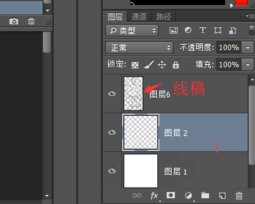255x204 pixels.
Task: Open the 不透明度 percentage dropdown arrow
Action: 248,48
